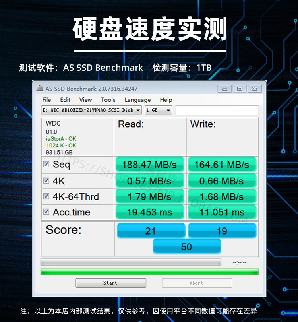Toggle the Seq test checkbox
The image size is (298, 322).
46,164
